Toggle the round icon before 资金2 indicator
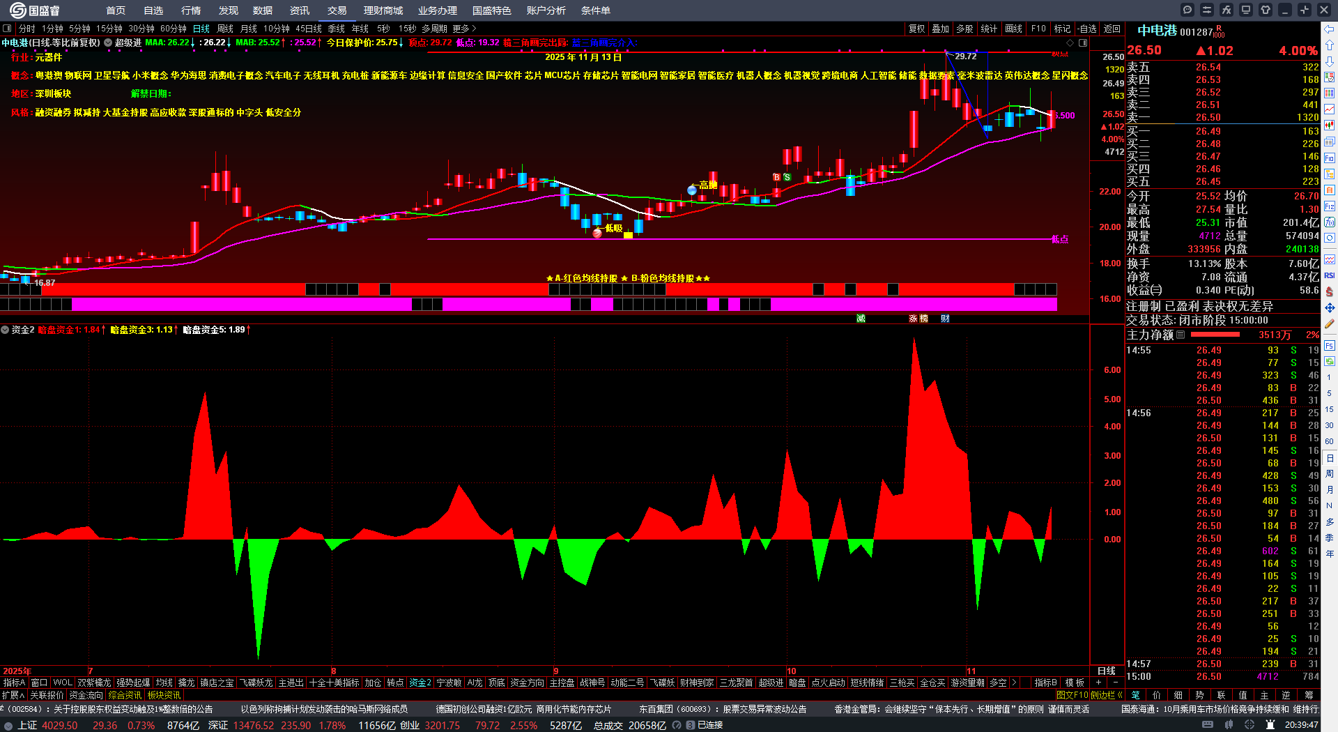This screenshot has height=732, width=1338. click(x=5, y=330)
